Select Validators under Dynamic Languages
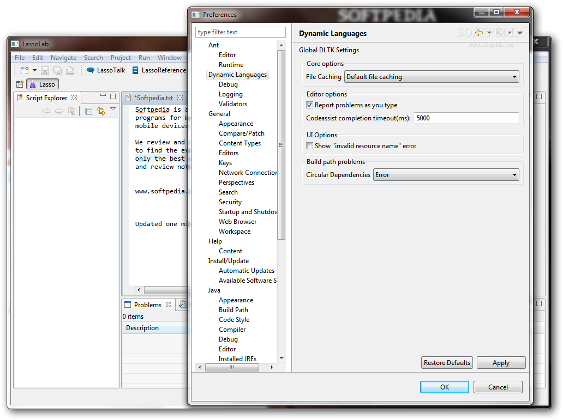This screenshot has width=563, height=420. point(232,104)
